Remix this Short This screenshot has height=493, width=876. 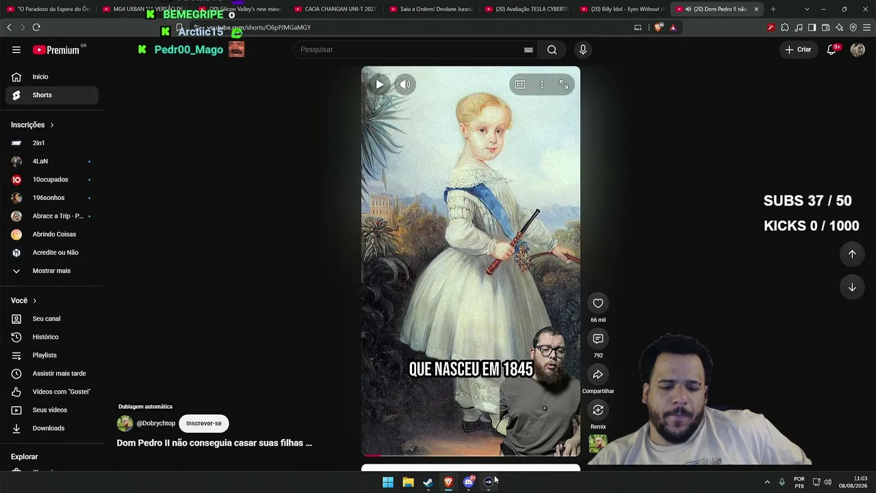pos(598,410)
